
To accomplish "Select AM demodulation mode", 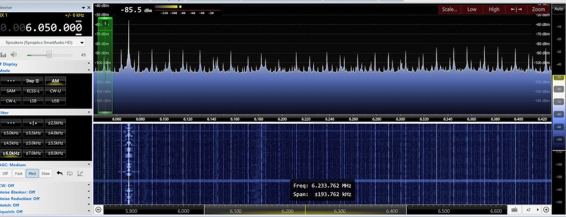I will point(55,81).
